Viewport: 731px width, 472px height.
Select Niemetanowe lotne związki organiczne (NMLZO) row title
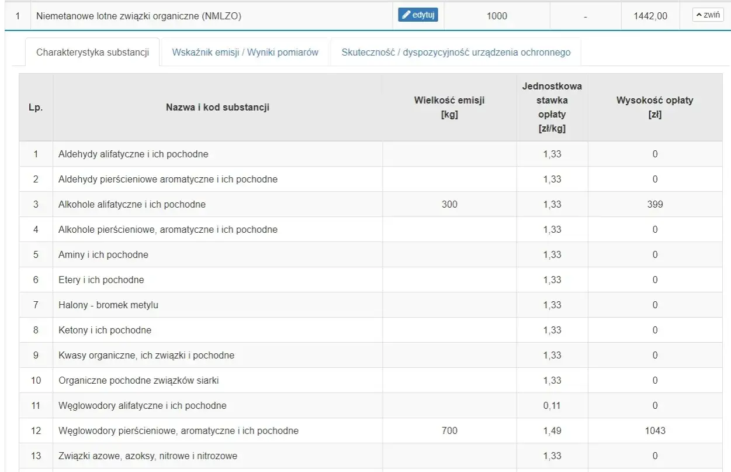pos(138,16)
